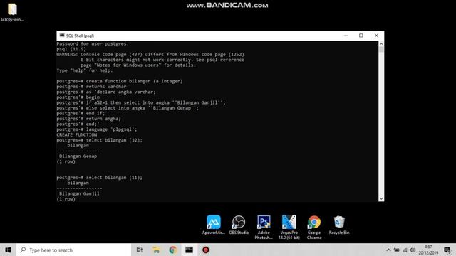Open the Windows Start menu
Image resolution: width=456 pixels, height=256 pixels.
point(8,250)
